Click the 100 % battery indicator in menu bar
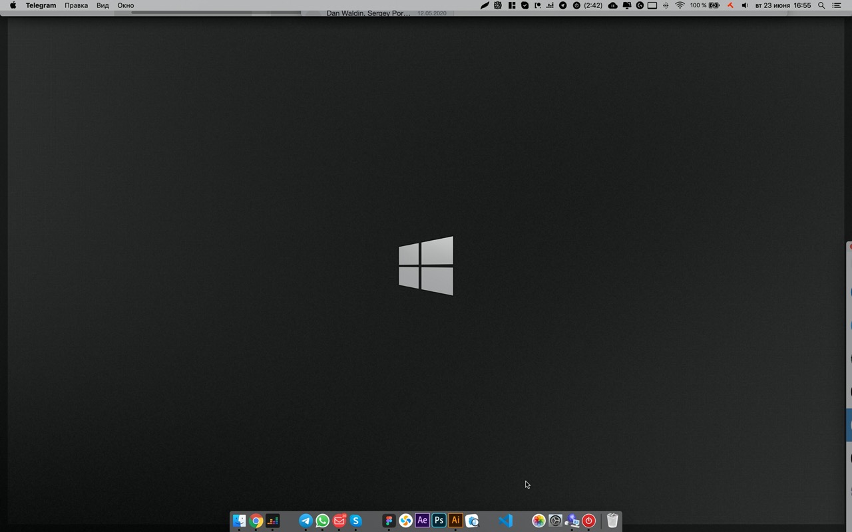Image resolution: width=852 pixels, height=532 pixels. tap(705, 5)
